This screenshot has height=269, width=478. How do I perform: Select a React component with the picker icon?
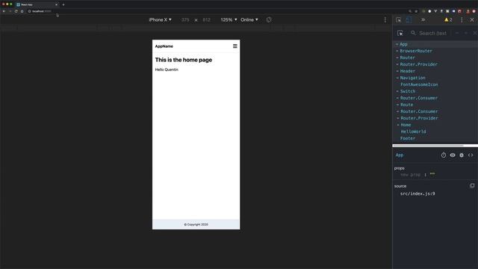pyautogui.click(x=400, y=33)
